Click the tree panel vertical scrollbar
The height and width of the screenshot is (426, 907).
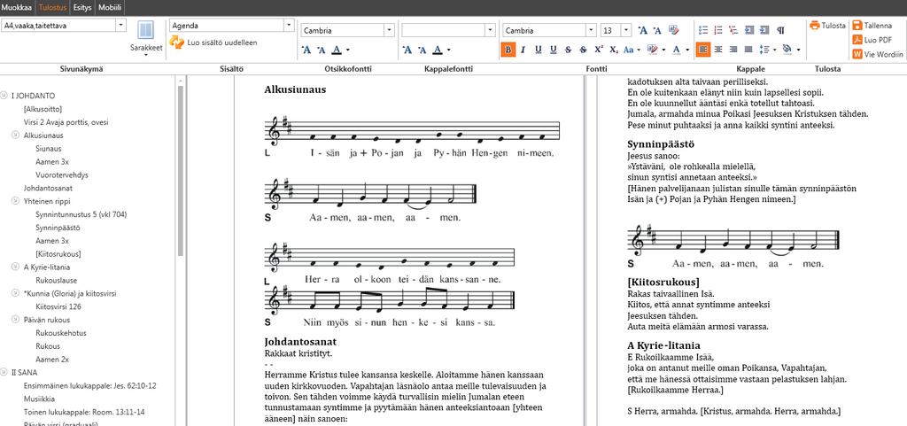(x=181, y=171)
